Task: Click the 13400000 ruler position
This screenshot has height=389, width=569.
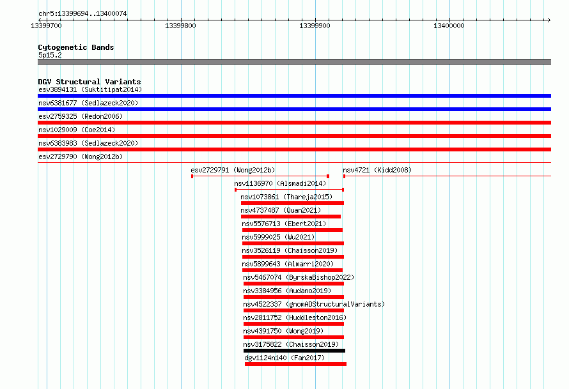Action: click(x=449, y=26)
